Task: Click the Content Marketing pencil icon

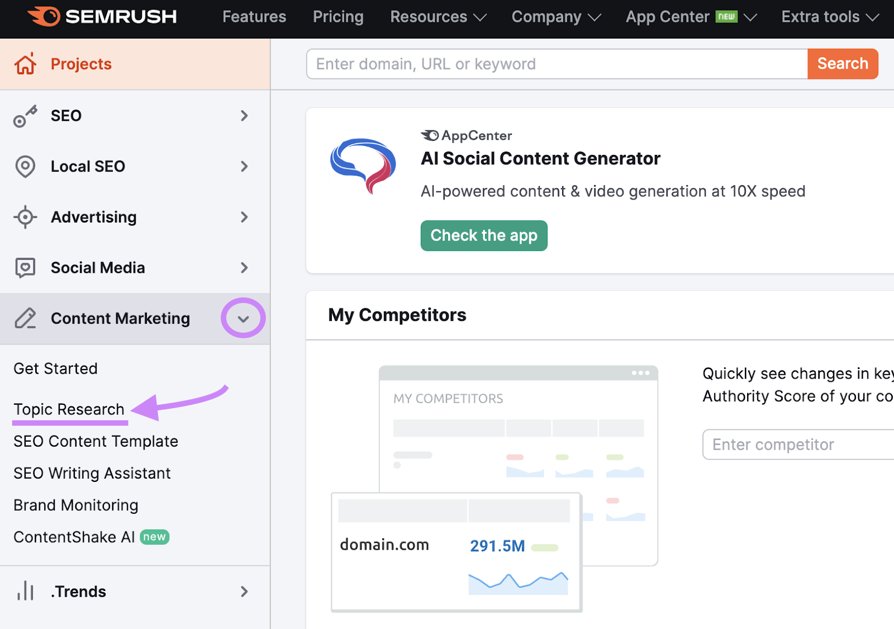Action: (25, 318)
